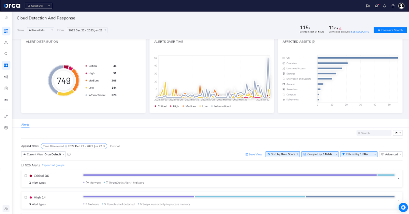Open the connected-nodes graph icon in sidebar

point(6,77)
